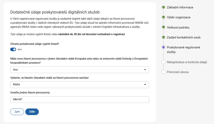Expand the member state dropdown showing Malta
The height and width of the screenshot is (124, 214).
tap(79, 85)
